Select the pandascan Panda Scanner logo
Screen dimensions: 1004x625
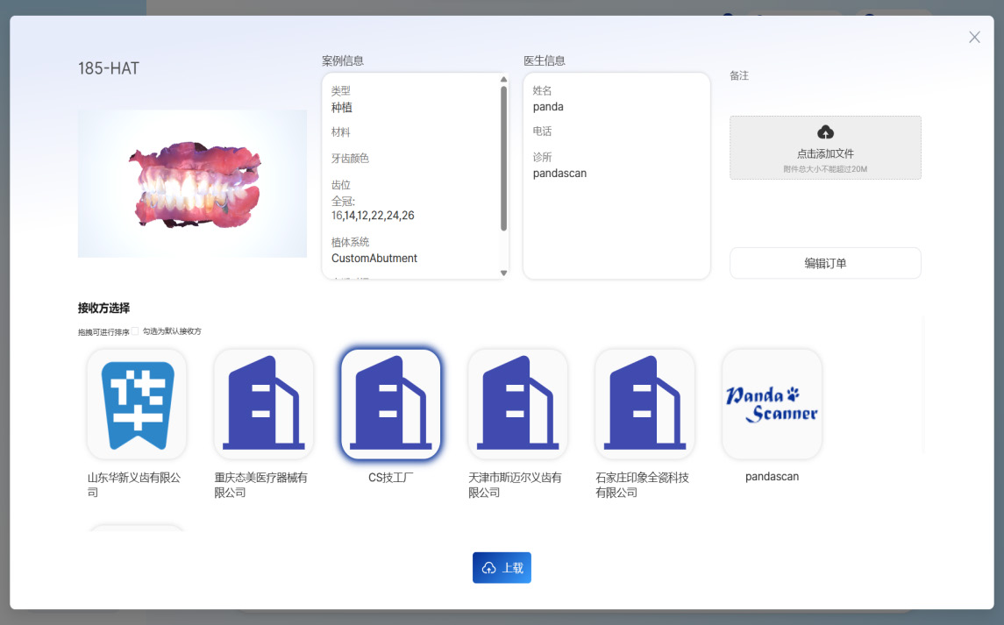(772, 404)
